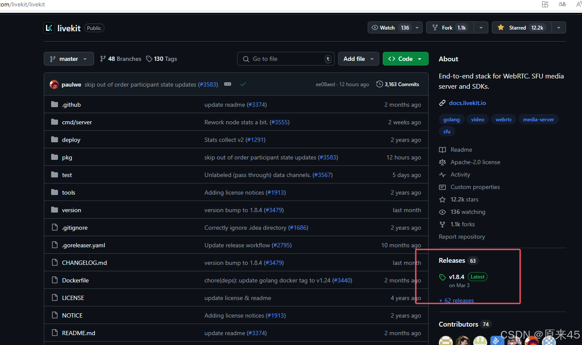Select the sfu topic tag
Viewport: 582px width, 345px height.
(447, 132)
